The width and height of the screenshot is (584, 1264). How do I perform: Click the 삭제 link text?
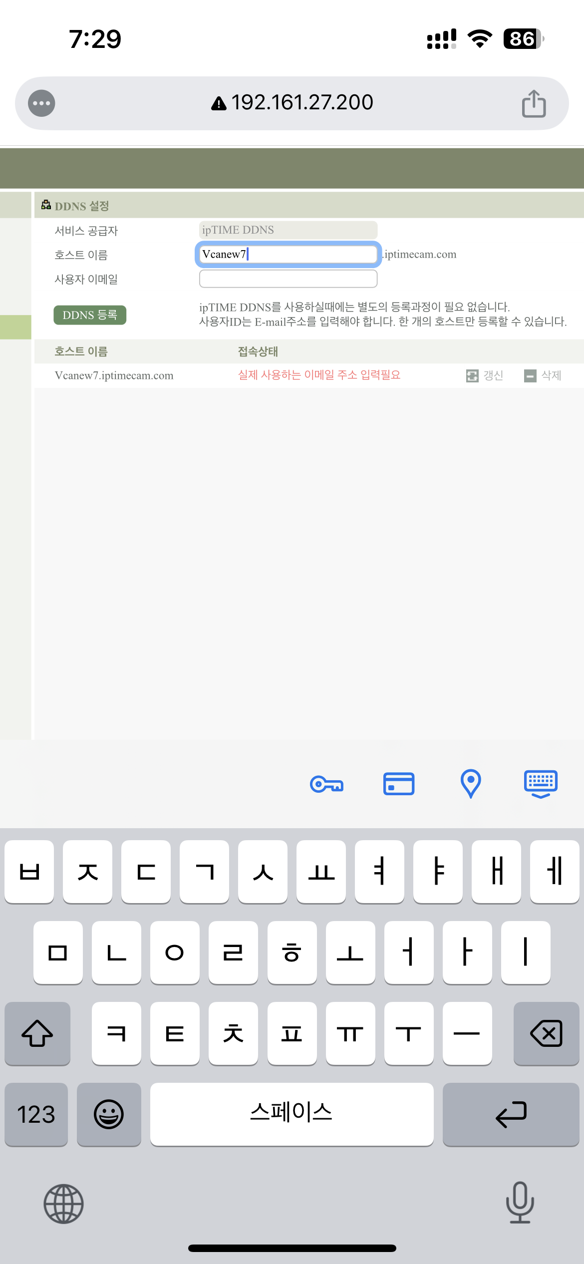point(551,375)
